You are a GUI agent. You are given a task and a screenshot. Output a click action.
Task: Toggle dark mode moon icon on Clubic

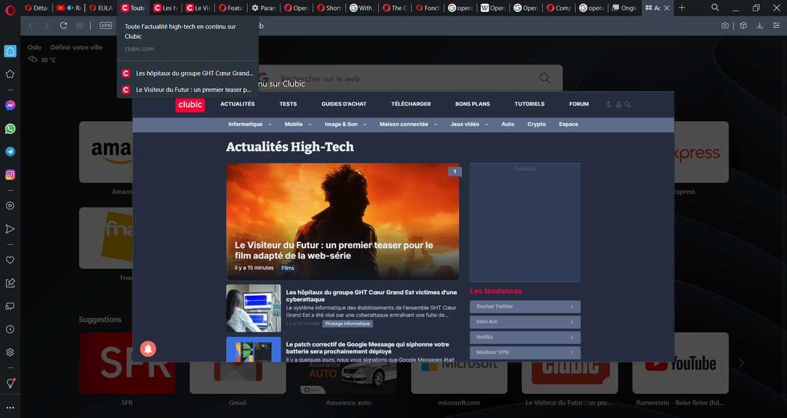coord(609,104)
